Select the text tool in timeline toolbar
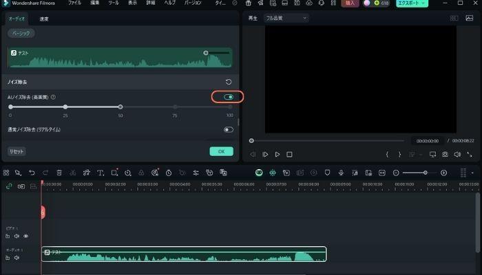Viewport: 482px width, 275px height. tap(101, 173)
